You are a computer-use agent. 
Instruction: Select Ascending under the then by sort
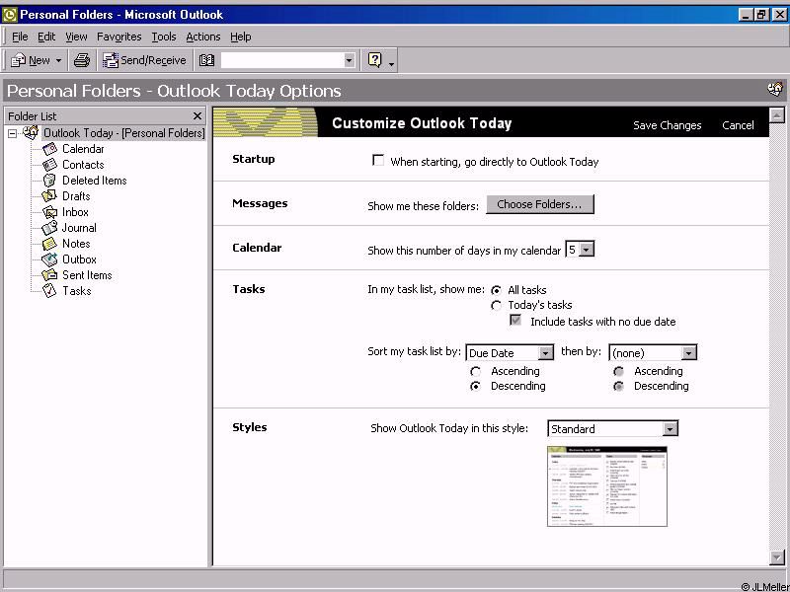click(619, 372)
